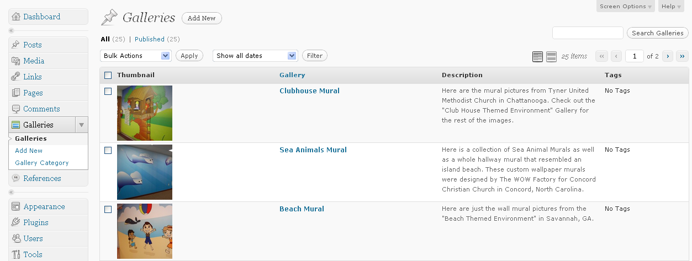The image size is (692, 261).
Task: Open the Show all dates dropdown
Action: (255, 56)
